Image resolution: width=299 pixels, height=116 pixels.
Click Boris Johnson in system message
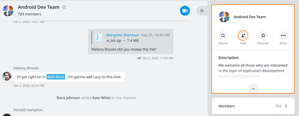68,98
